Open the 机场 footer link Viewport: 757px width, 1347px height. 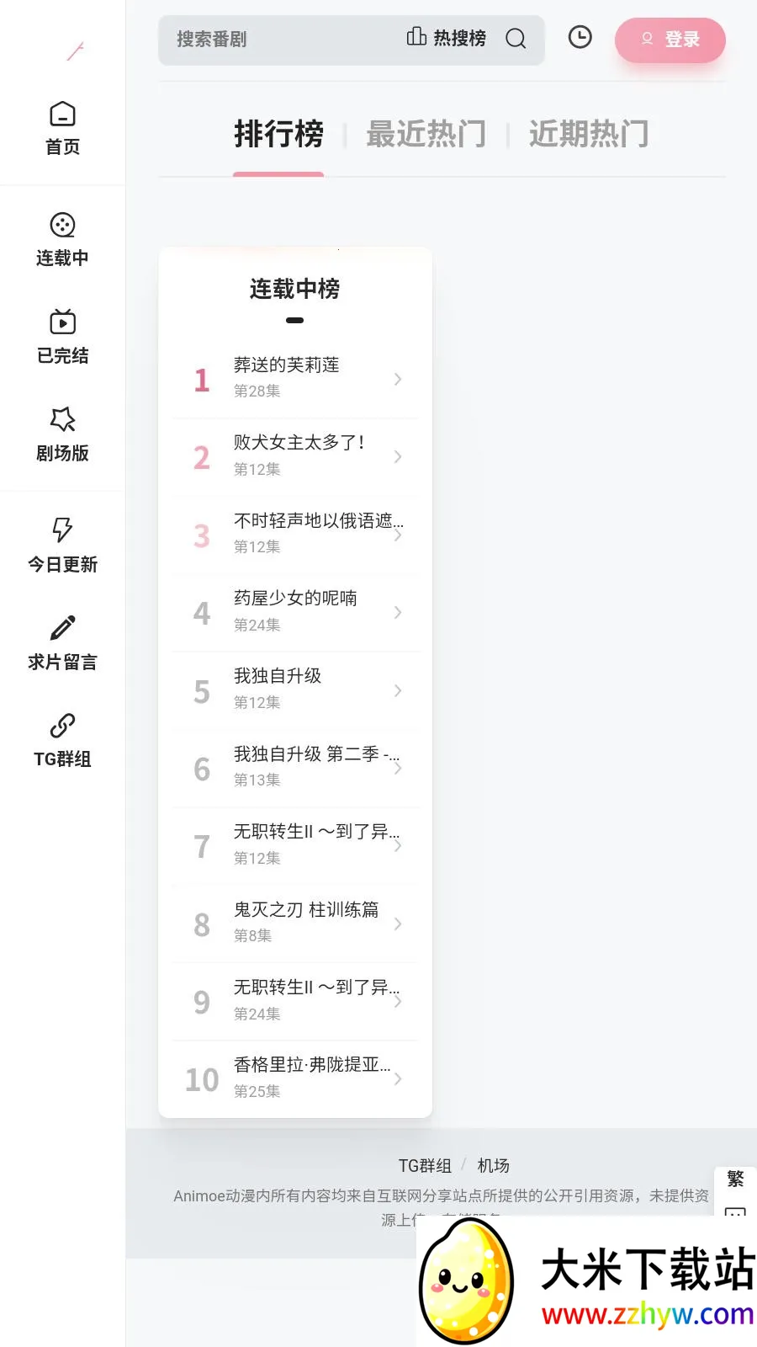pos(493,1166)
